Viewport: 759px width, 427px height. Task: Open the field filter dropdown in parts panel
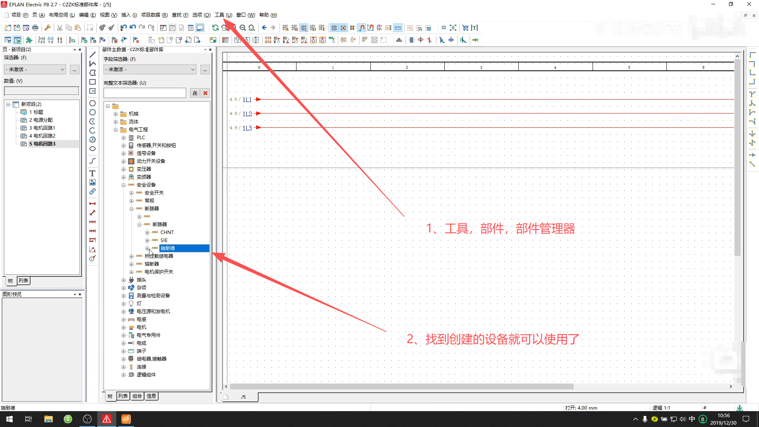coord(150,70)
